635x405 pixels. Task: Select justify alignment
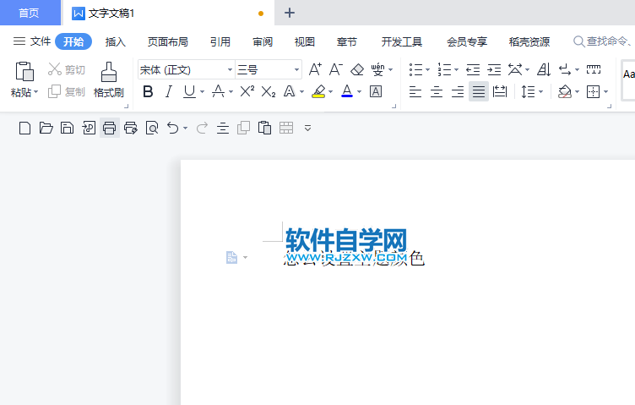pyautogui.click(x=479, y=91)
